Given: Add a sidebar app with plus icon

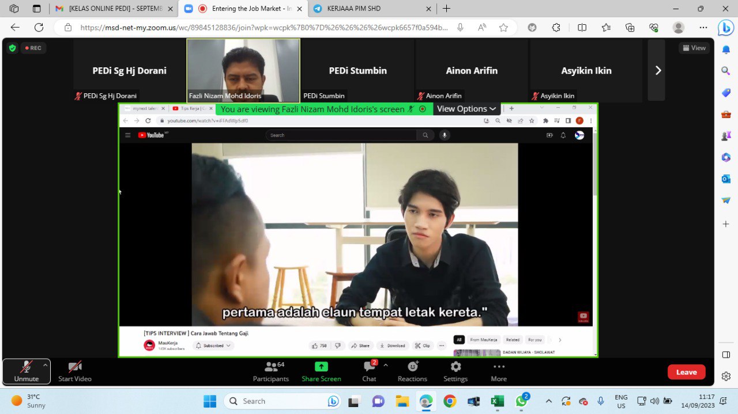Looking at the screenshot, I should pyautogui.click(x=726, y=223).
